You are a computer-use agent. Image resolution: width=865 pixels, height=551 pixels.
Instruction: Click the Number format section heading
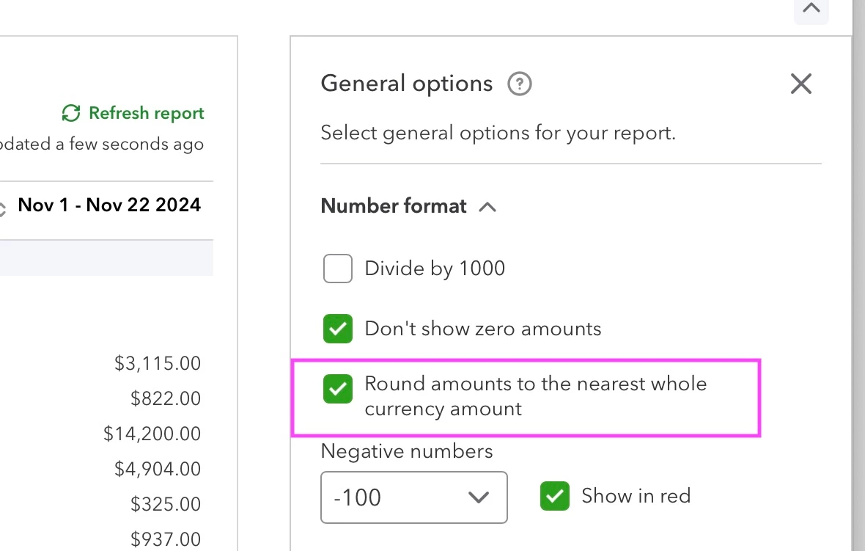click(x=394, y=206)
